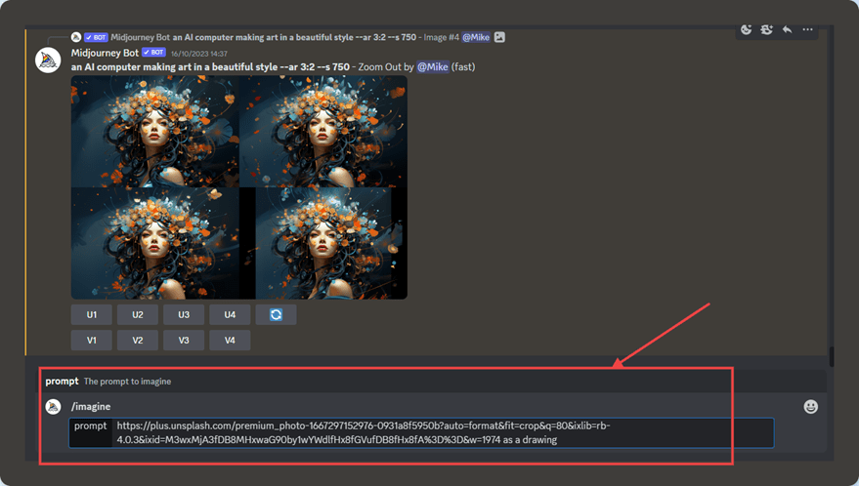Viewport: 859px width, 486px height.
Task: Click the Add Super Reaction icon
Action: [767, 29]
